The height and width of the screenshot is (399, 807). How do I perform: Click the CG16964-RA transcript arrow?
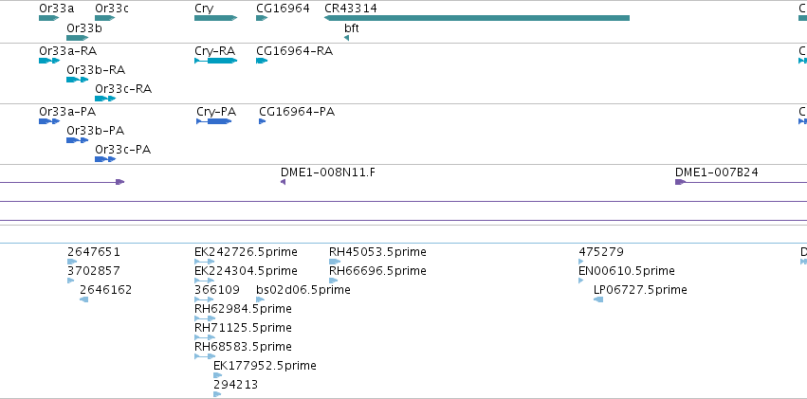click(262, 61)
